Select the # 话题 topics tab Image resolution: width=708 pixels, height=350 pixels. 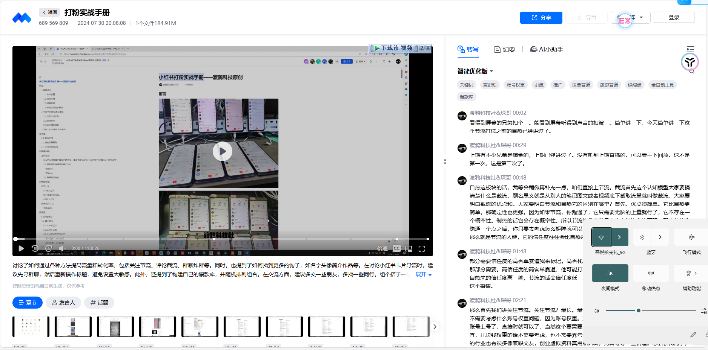[99, 303]
